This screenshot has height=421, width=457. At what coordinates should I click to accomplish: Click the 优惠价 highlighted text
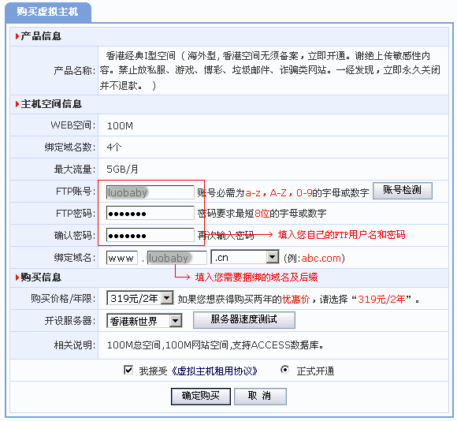pyautogui.click(x=295, y=299)
